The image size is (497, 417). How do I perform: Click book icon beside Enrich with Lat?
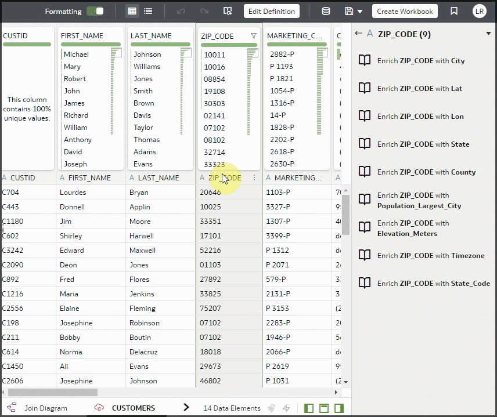pyautogui.click(x=365, y=88)
